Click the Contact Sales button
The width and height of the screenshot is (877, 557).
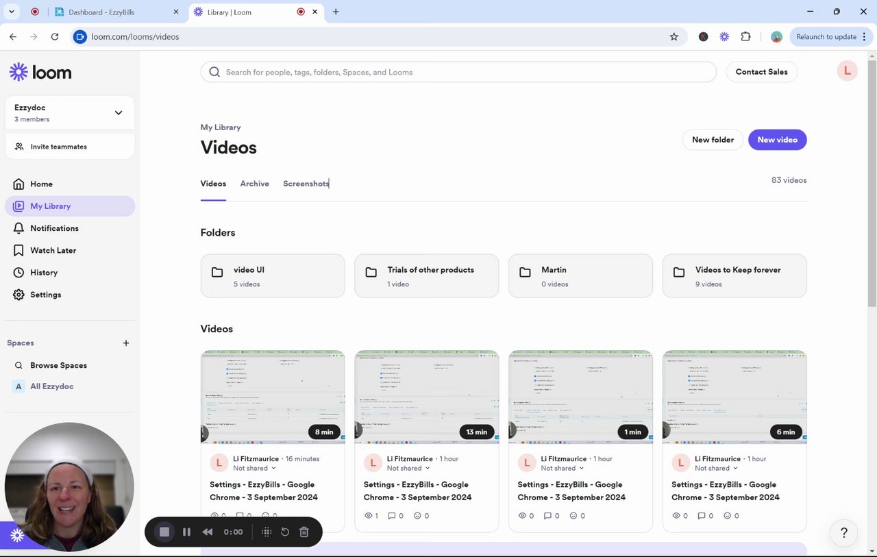(x=761, y=72)
